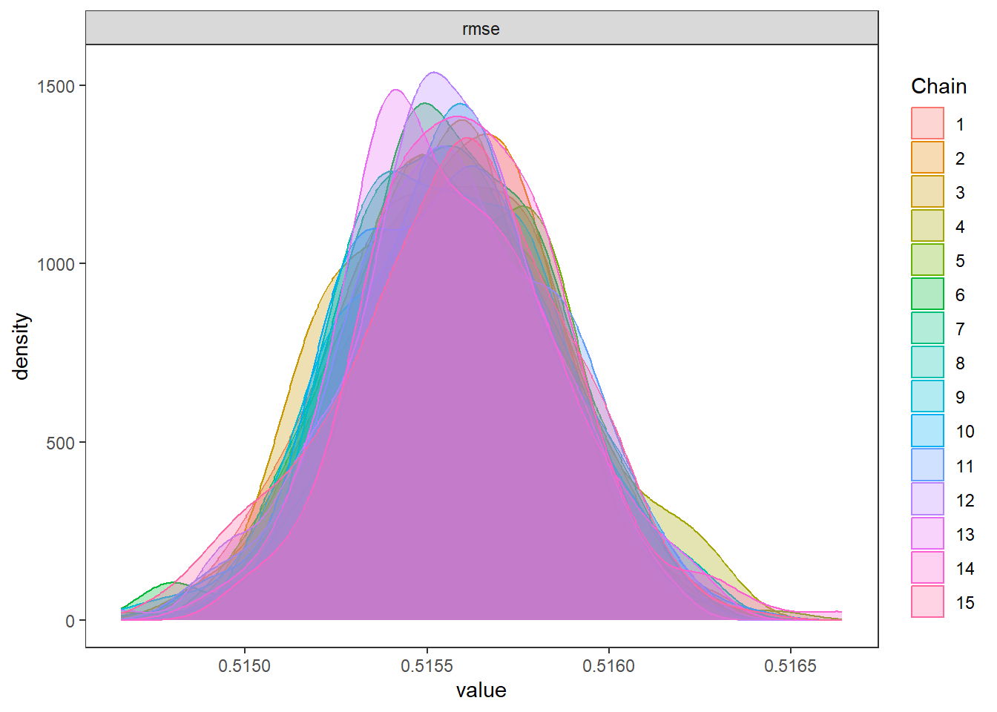Select the x-axis title "value"

[x=481, y=690]
